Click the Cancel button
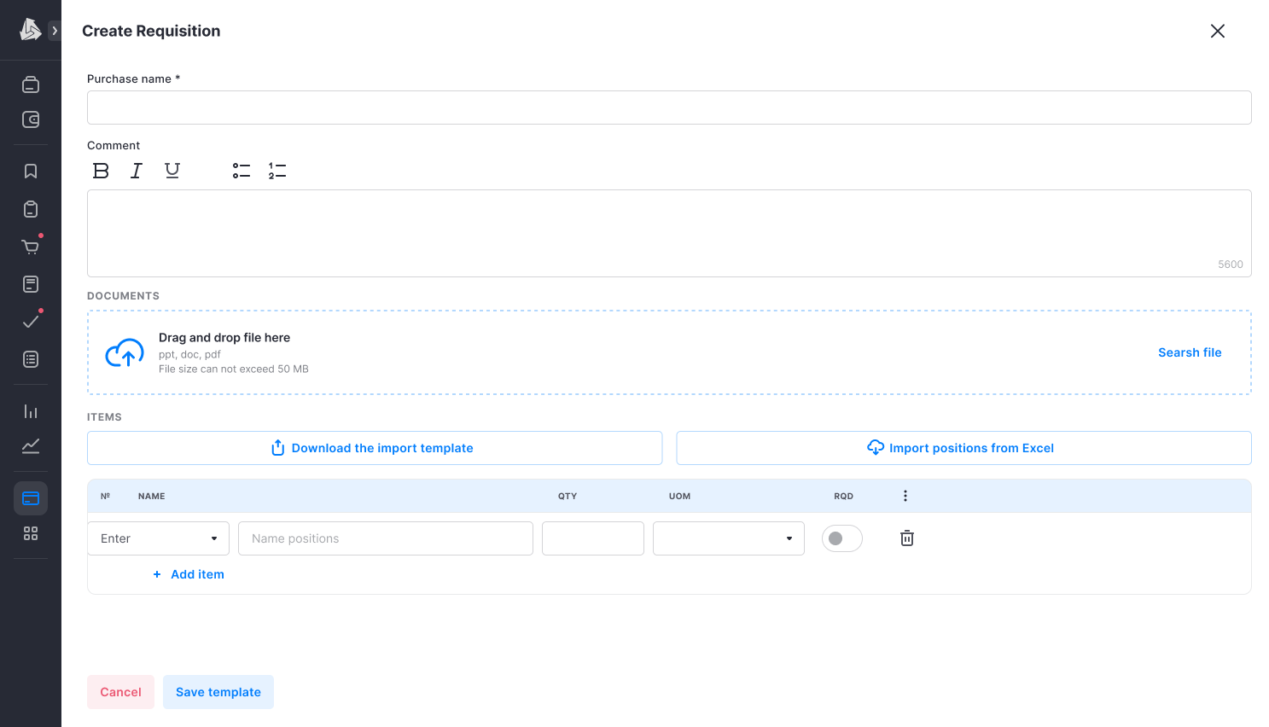 click(x=120, y=692)
